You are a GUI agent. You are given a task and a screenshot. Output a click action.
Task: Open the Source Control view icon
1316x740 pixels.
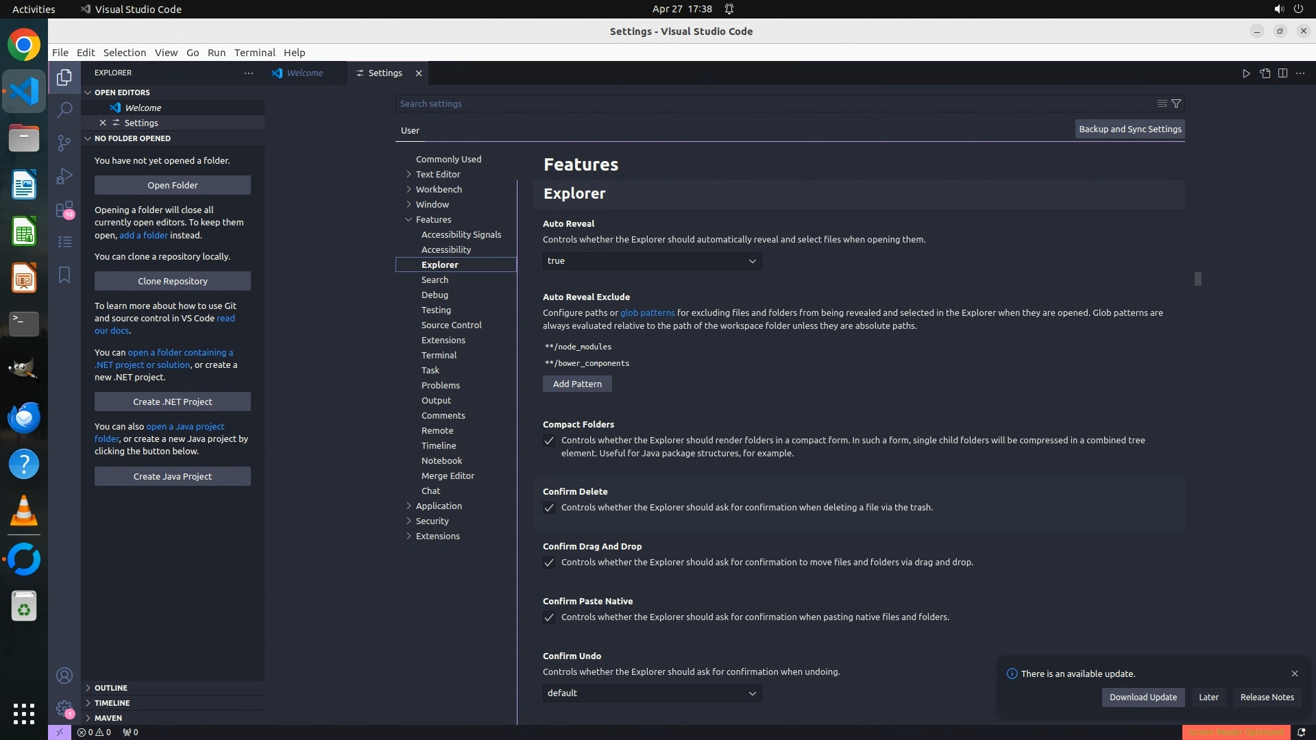[64, 143]
